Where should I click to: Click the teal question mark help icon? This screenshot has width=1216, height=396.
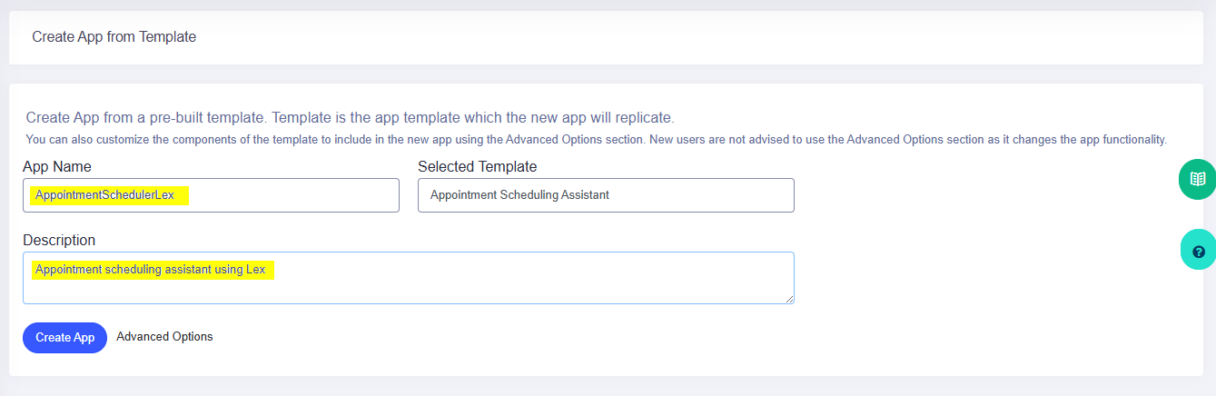[1198, 251]
